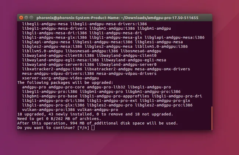Image resolution: width=239 pixels, height=155 pixels.
Task: Click the cursor after the [Y/n] prompt
Action: pos(93,128)
